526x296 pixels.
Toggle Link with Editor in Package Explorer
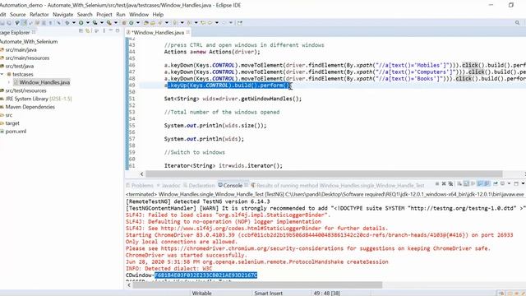88,31
